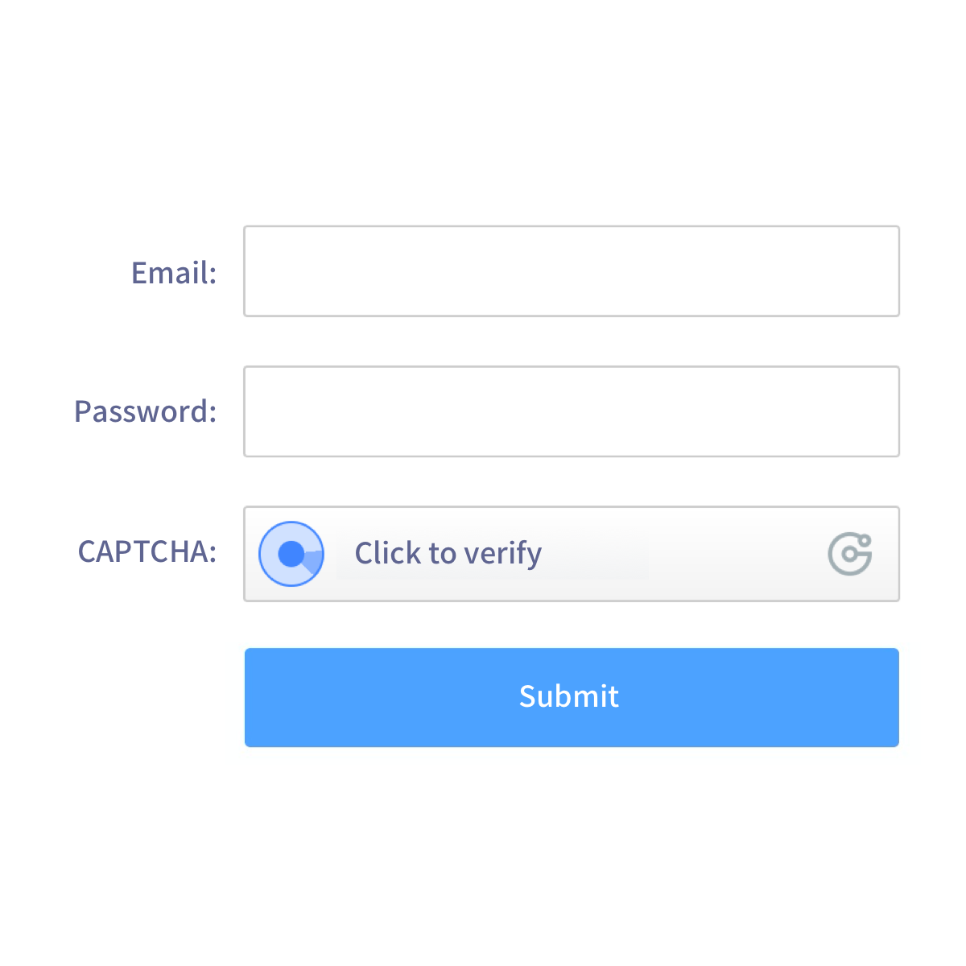The height and width of the screenshot is (966, 966).
Task: Reload the CAPTCHA challenge using the circular arrow
Action: (x=850, y=553)
